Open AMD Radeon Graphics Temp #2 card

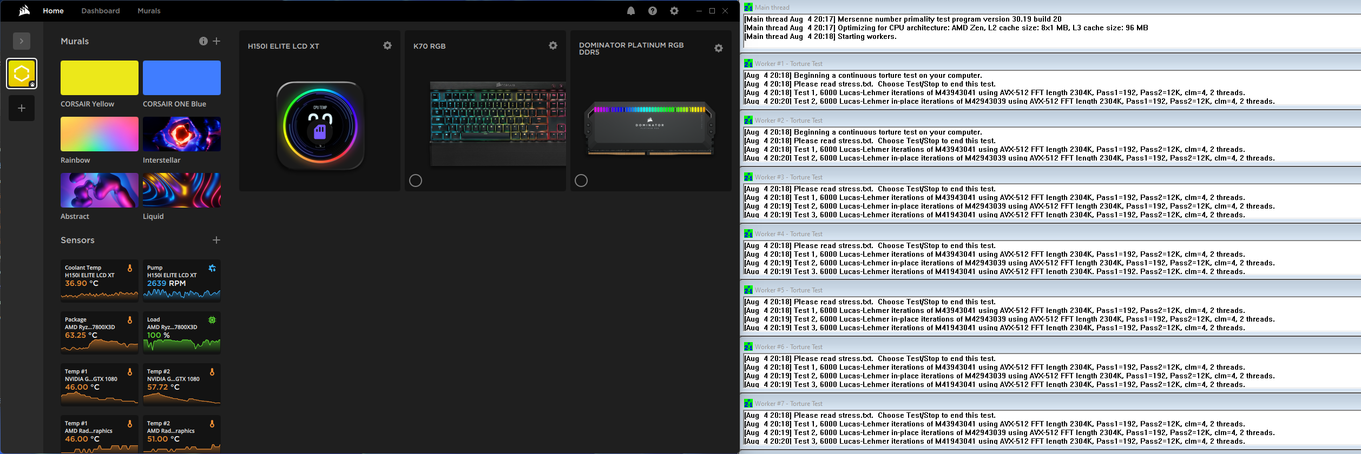click(x=182, y=435)
